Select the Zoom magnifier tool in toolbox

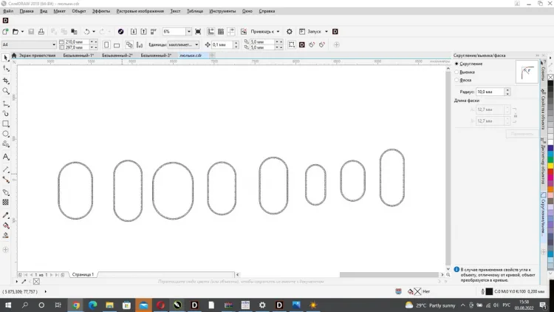[x=6, y=91]
